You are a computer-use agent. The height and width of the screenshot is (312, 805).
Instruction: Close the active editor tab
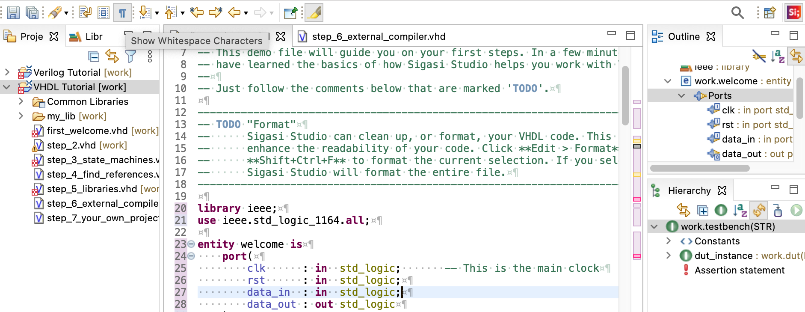pyautogui.click(x=281, y=36)
